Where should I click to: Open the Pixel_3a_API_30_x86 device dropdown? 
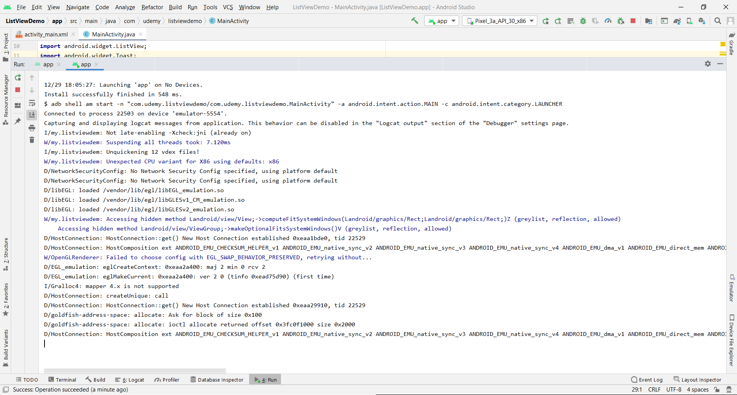click(500, 21)
